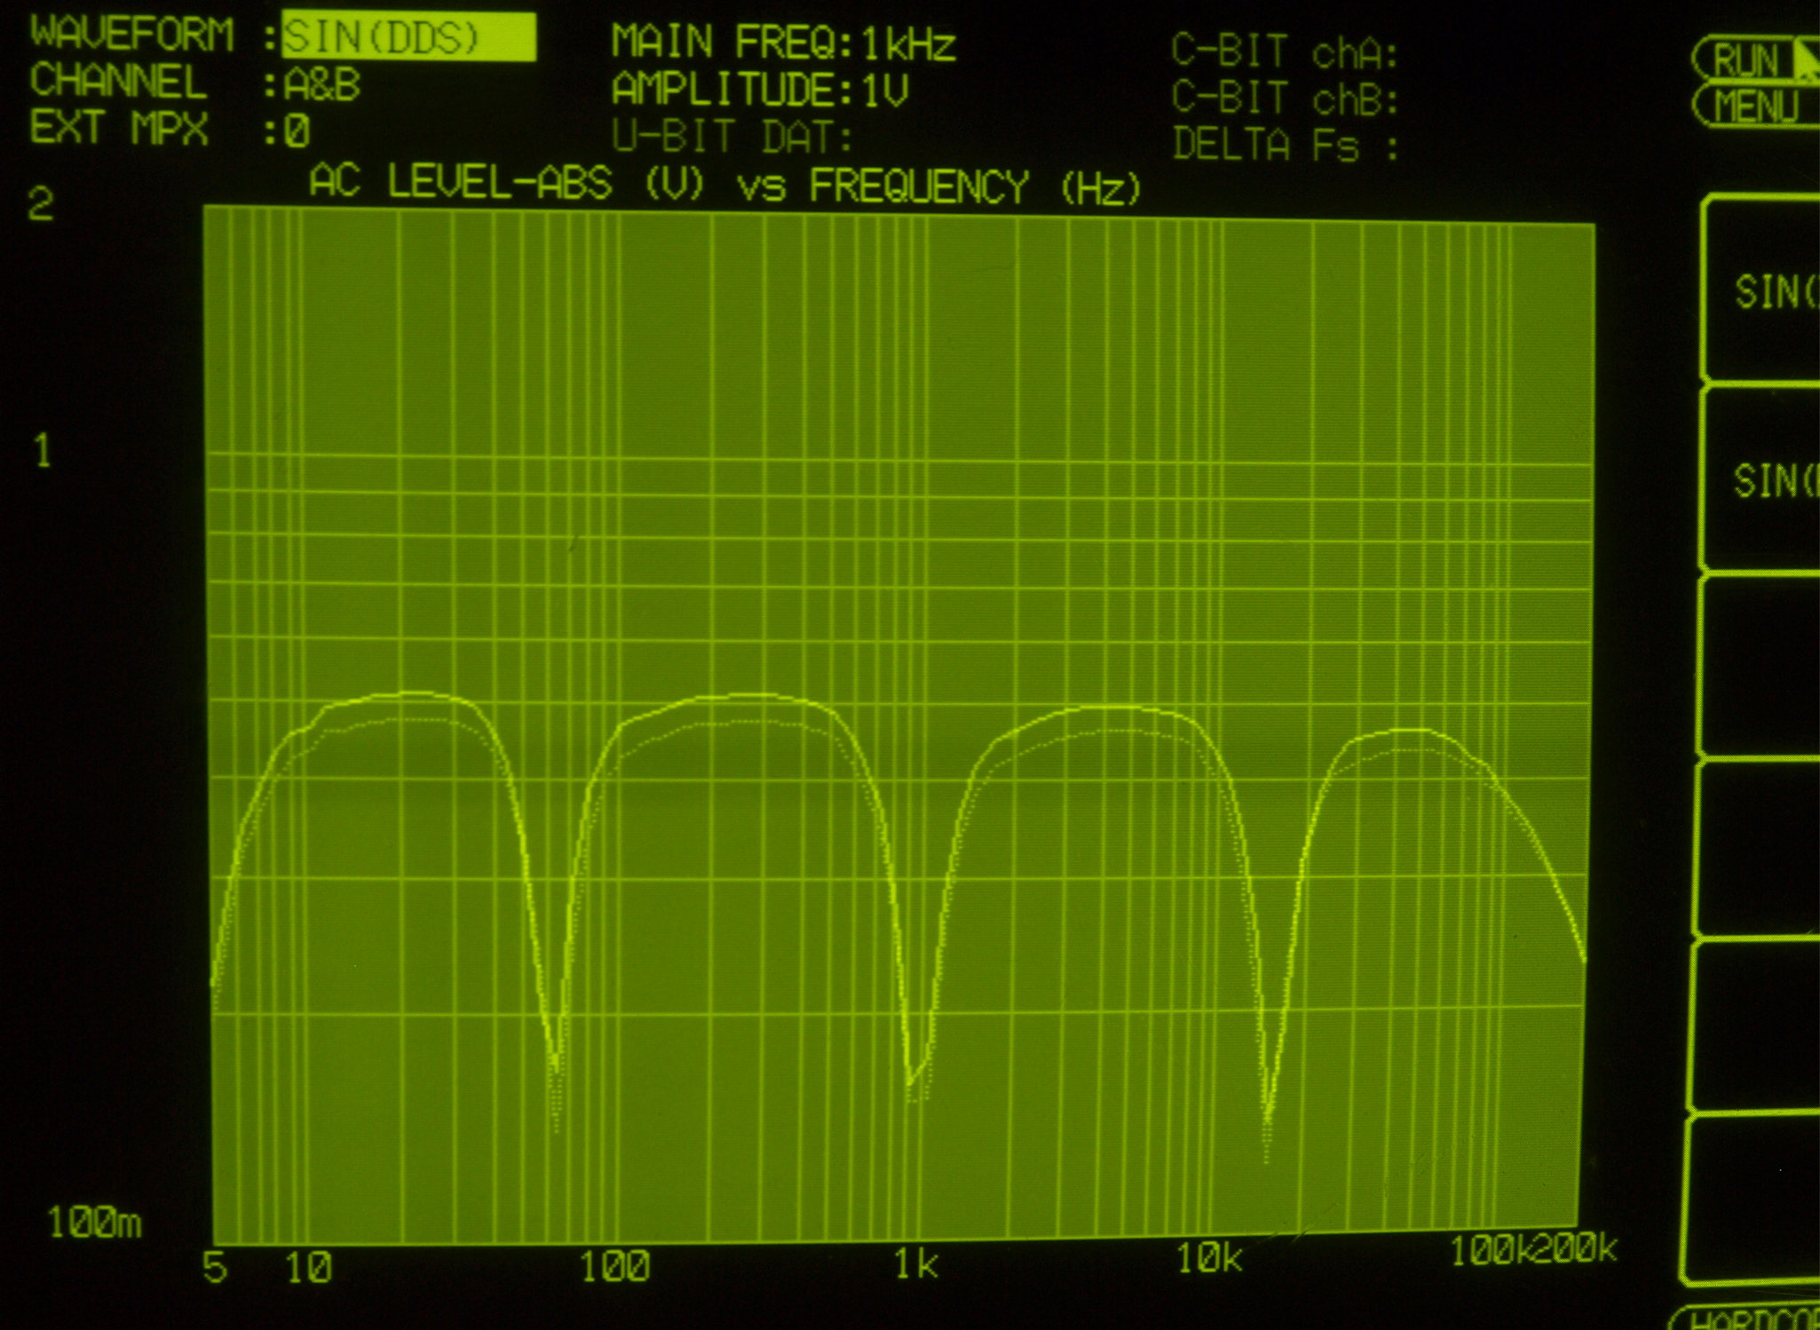Click the C-BIT chB field

click(x=1284, y=99)
